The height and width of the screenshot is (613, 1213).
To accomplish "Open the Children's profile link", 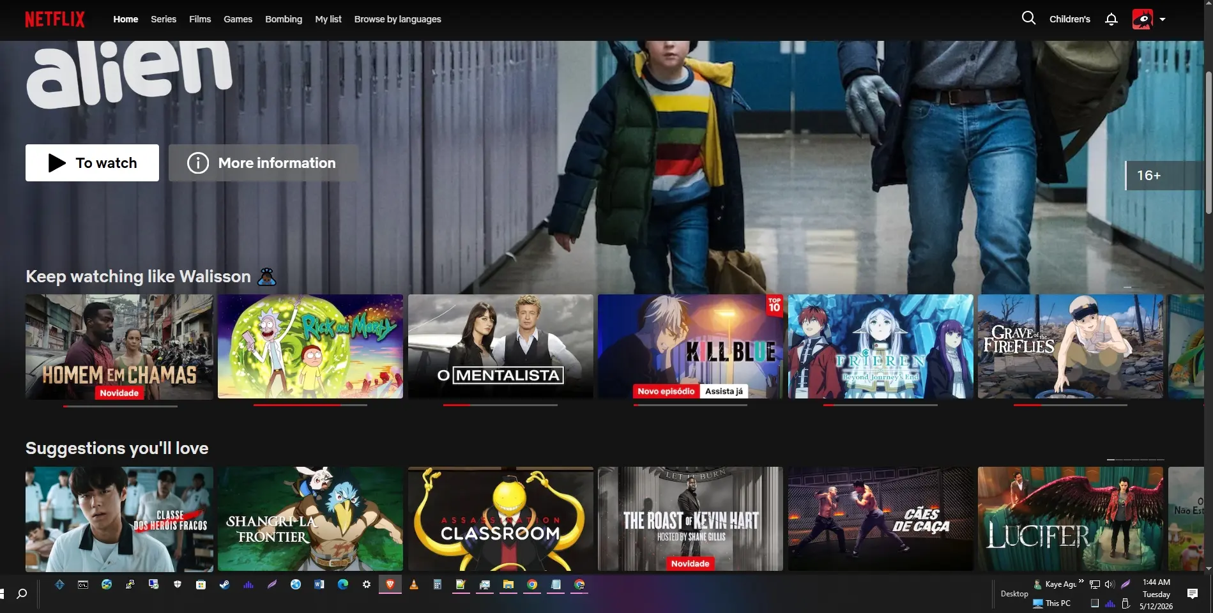I will 1070,19.
